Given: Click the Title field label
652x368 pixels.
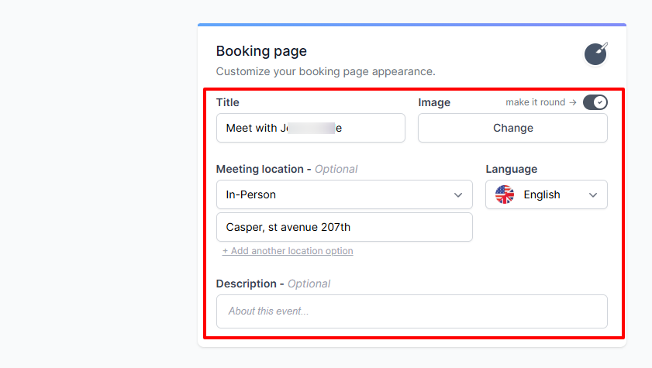Looking at the screenshot, I should click(x=227, y=102).
